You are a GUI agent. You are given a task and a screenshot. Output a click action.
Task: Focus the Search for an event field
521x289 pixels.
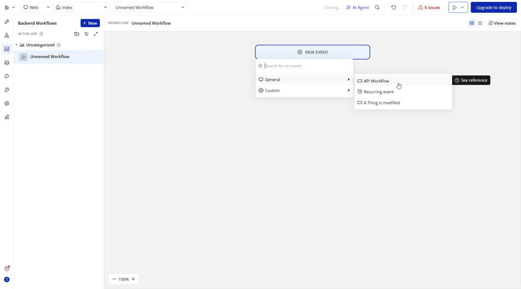(304, 66)
